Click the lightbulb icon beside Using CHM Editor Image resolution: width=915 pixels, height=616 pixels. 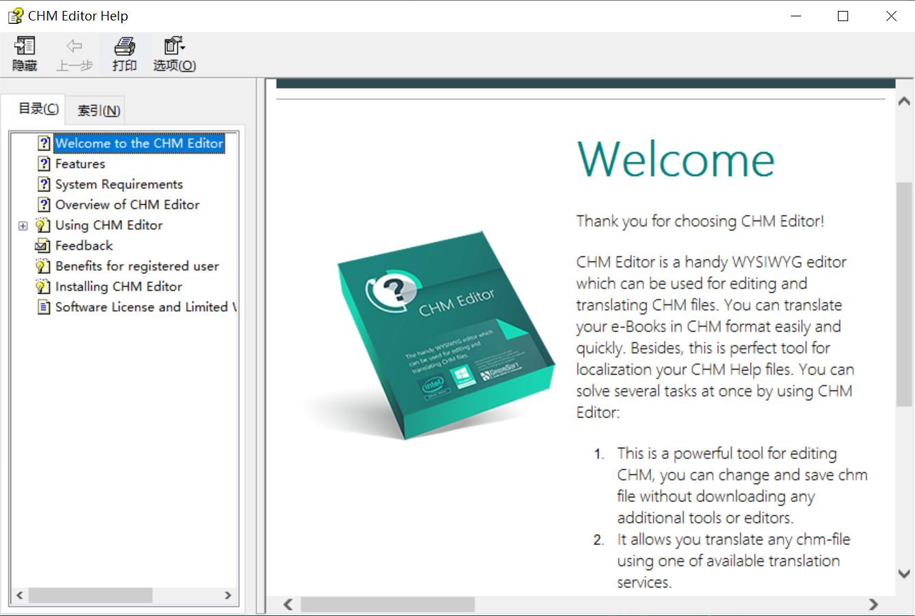[x=43, y=225]
